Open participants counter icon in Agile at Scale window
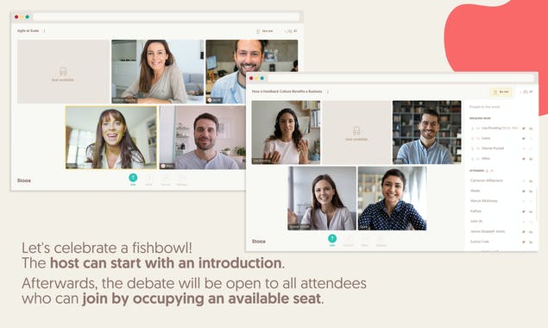This screenshot has width=548, height=328. coord(291,31)
